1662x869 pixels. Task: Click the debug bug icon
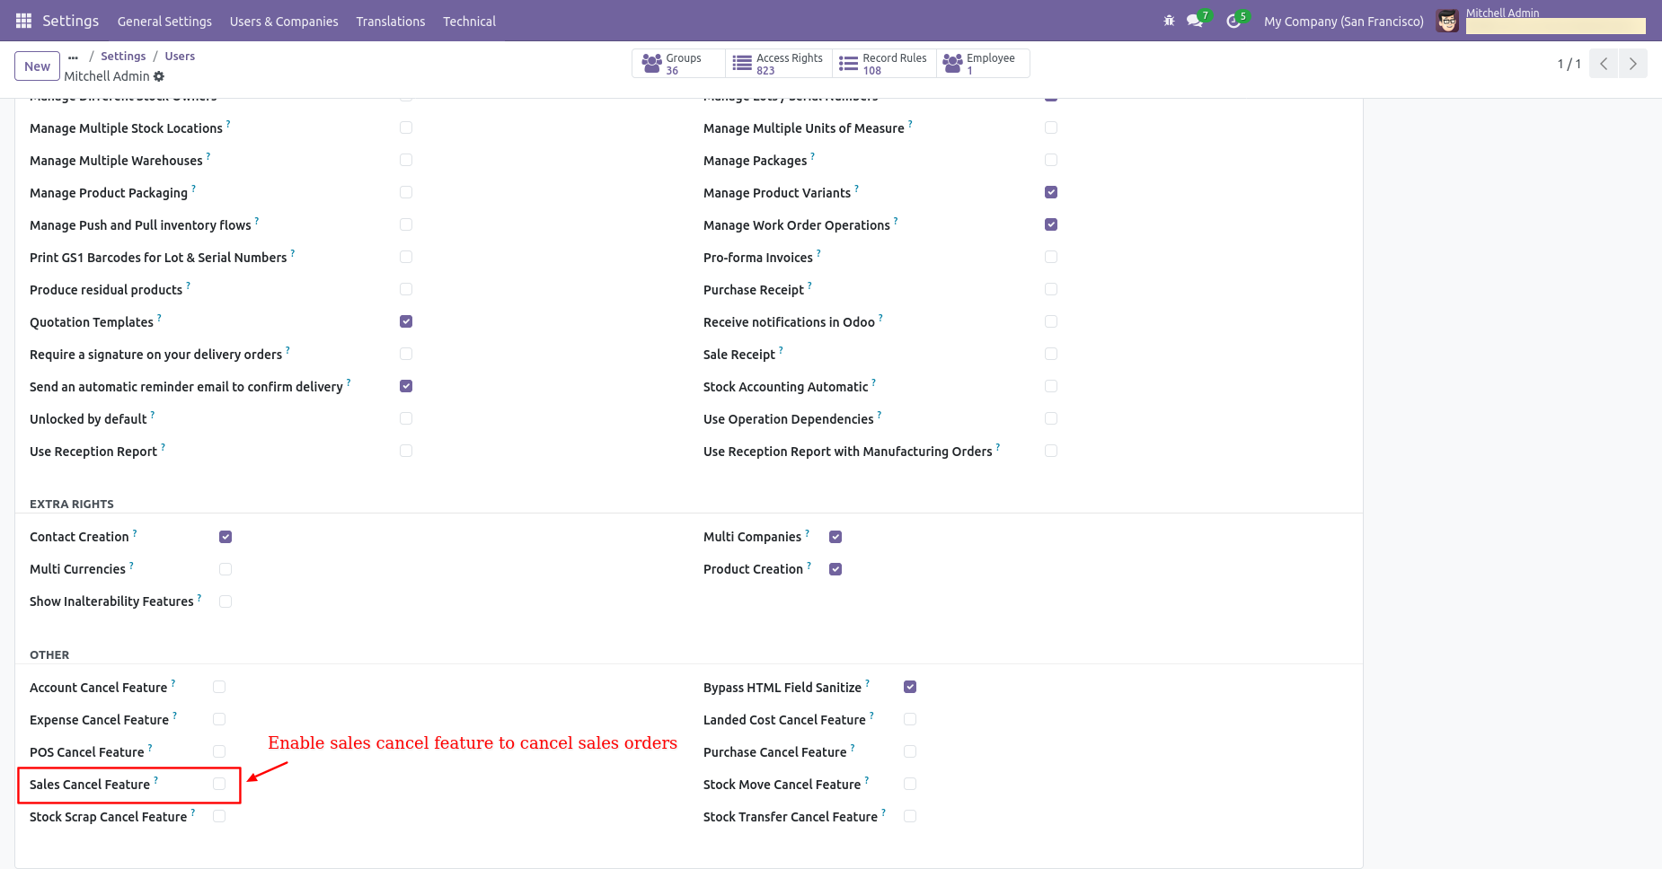[1169, 21]
